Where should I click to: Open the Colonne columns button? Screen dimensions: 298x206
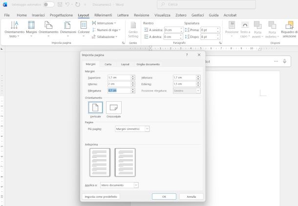point(84,29)
